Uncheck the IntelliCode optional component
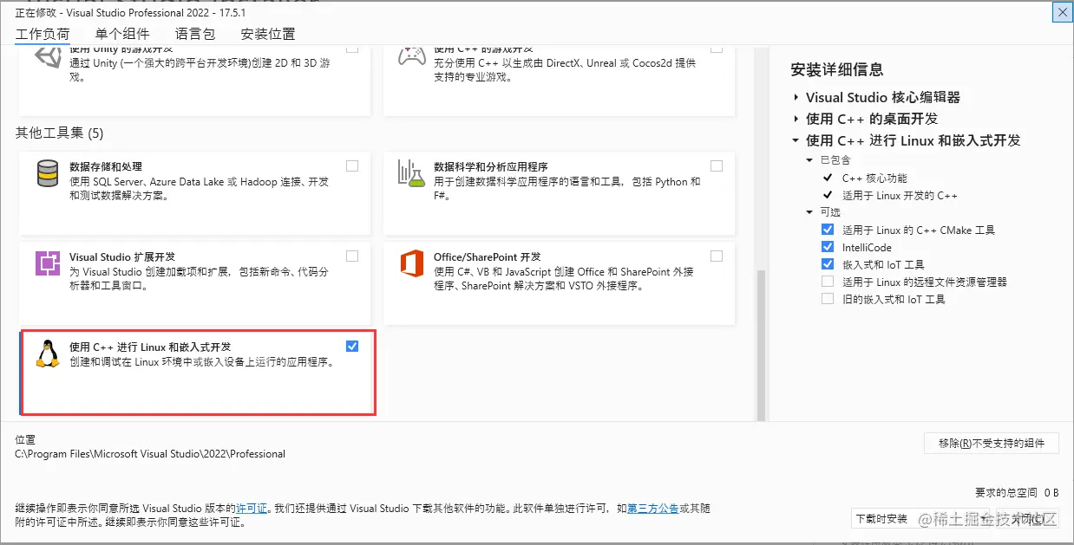 (828, 248)
